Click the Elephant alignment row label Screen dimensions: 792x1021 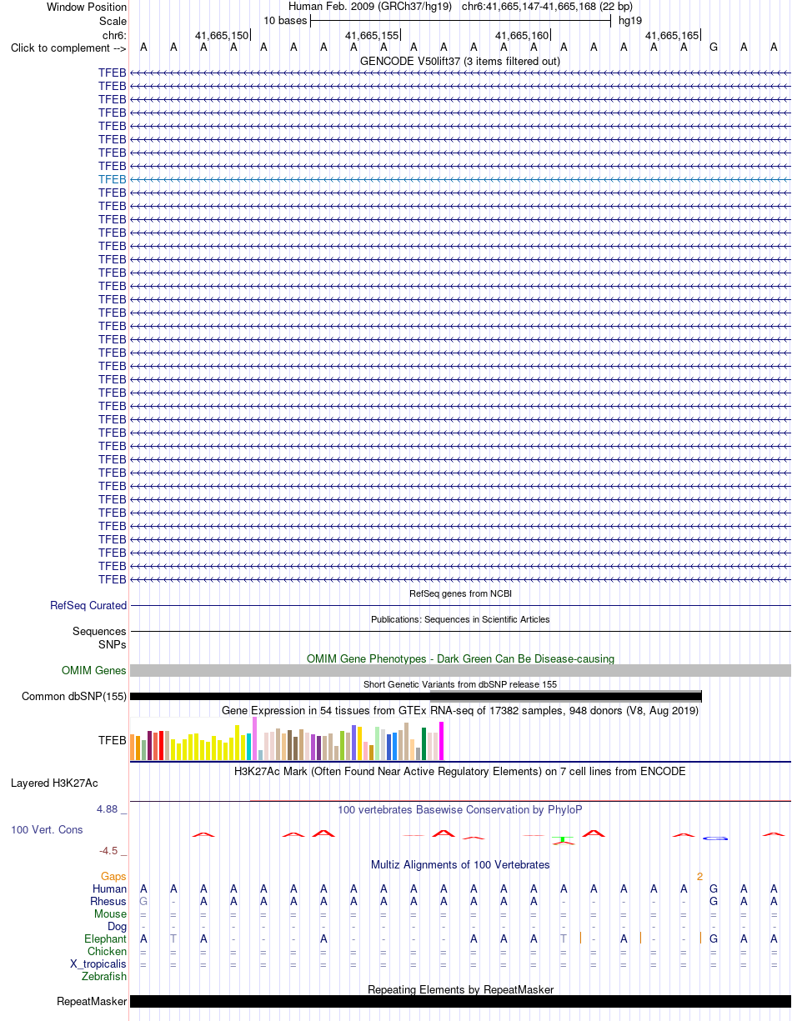click(106, 939)
